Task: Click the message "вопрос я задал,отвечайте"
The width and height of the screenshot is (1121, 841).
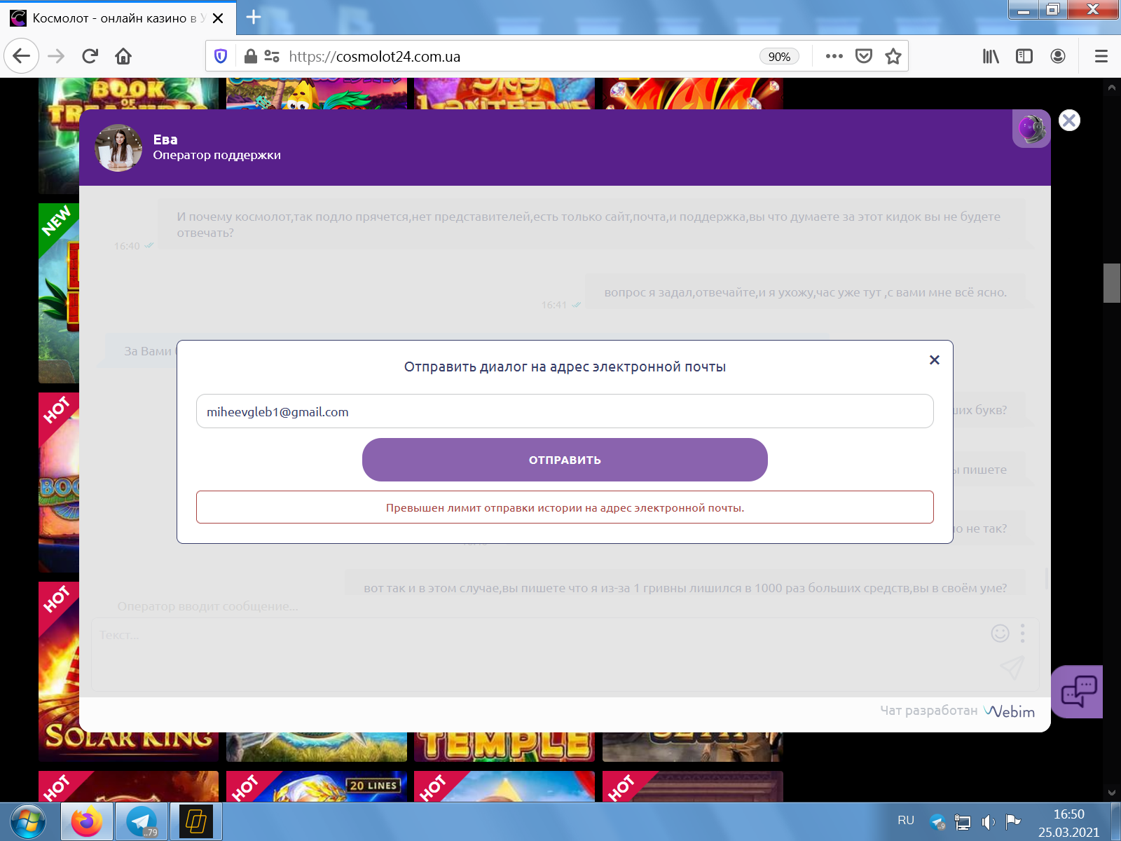Action: tap(805, 292)
